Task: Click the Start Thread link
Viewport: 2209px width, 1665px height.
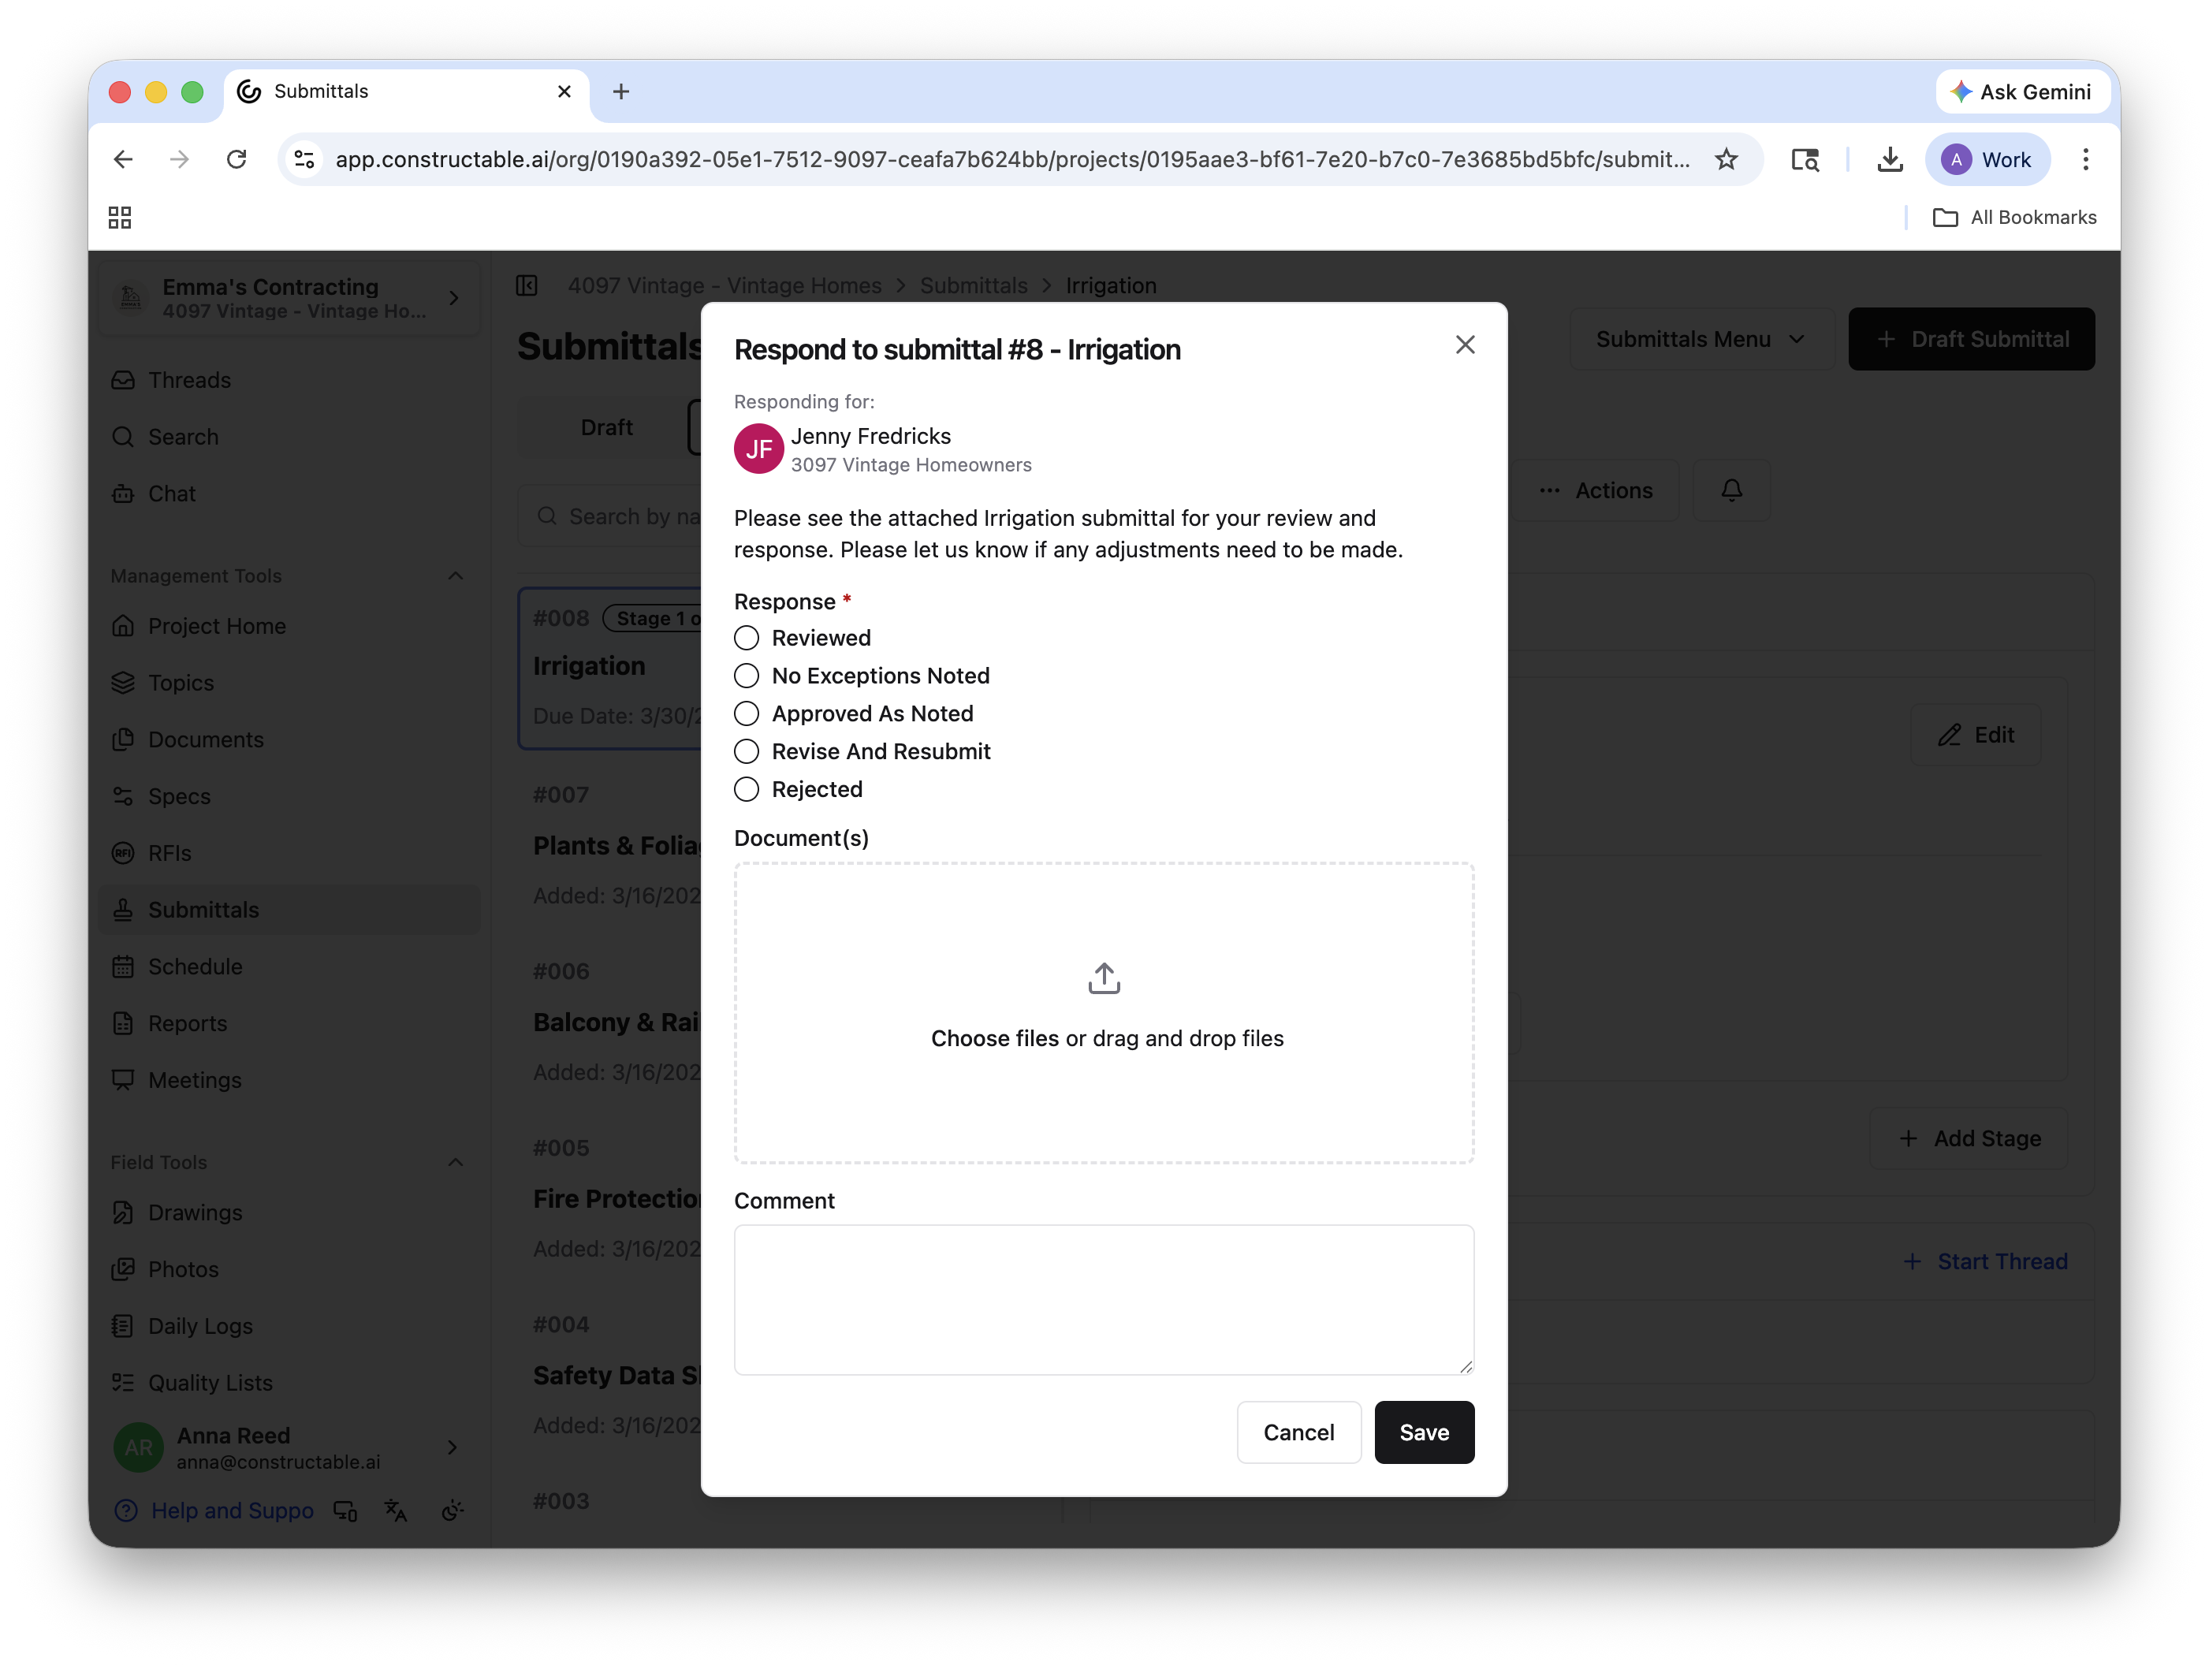Action: pos(1984,1262)
